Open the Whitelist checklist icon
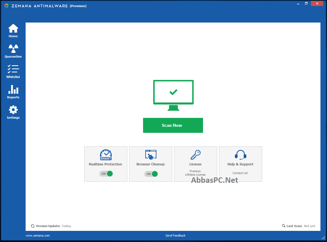Screen dimensions: 327x242 click(13, 69)
